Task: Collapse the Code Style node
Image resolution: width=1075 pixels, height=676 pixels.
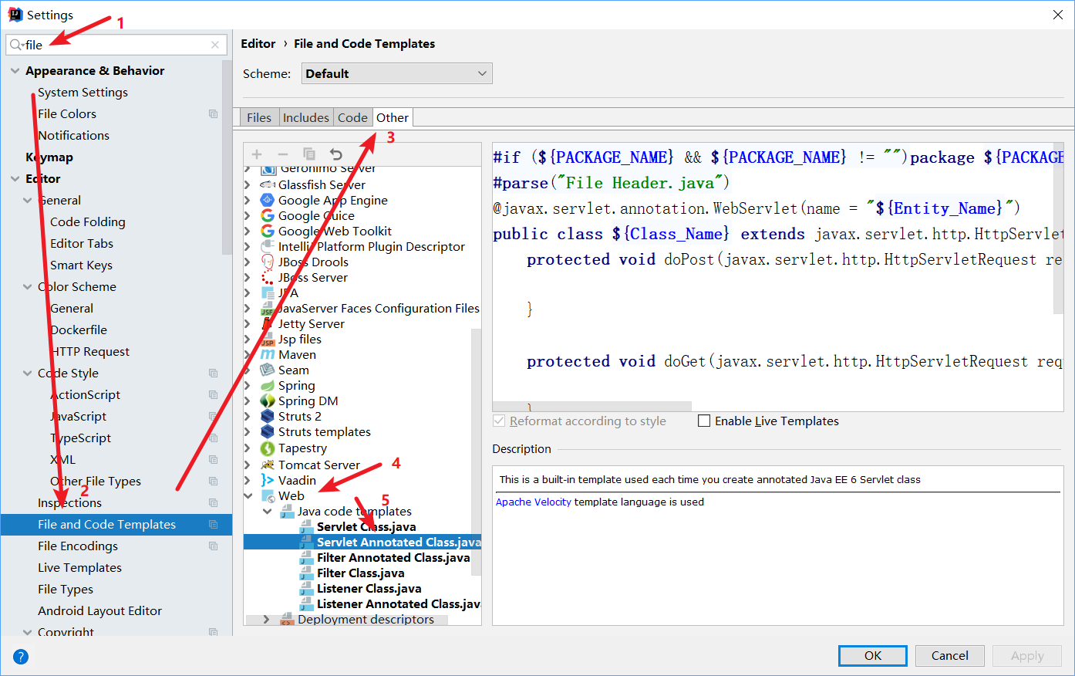Action: click(x=28, y=373)
